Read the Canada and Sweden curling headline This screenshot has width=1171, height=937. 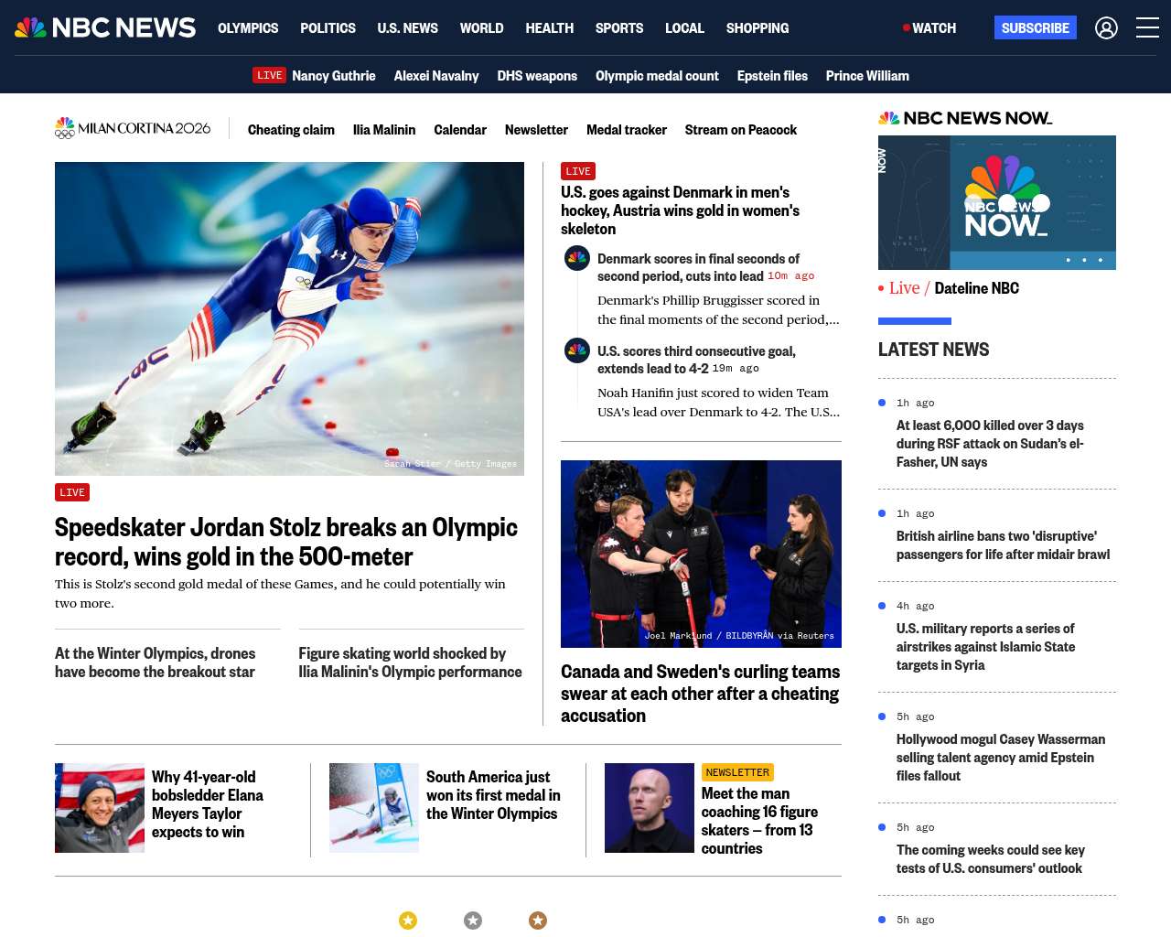click(701, 694)
